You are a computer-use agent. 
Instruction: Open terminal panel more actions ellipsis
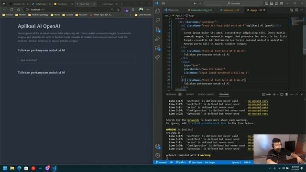point(292,95)
